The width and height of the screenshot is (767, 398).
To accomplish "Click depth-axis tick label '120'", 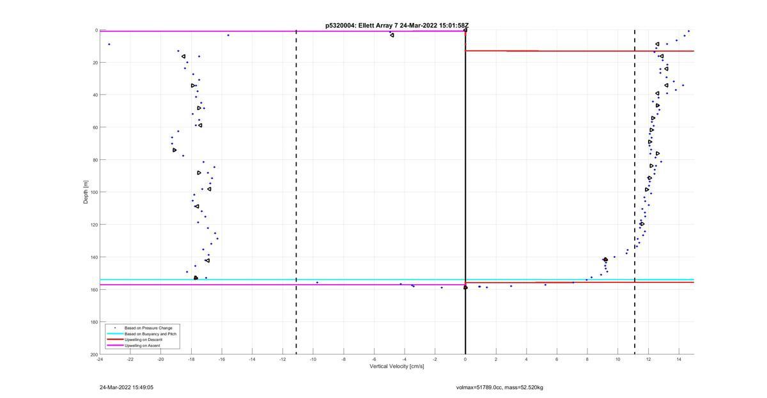I will 93,225.
